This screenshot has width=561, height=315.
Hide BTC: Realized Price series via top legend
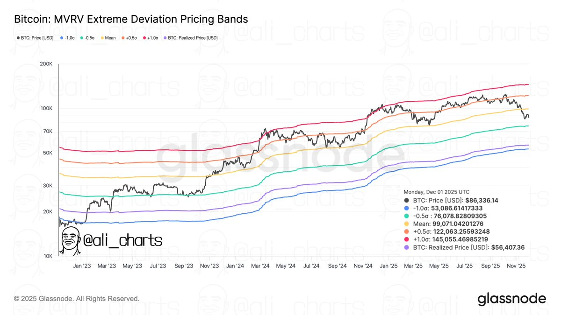coord(193,38)
